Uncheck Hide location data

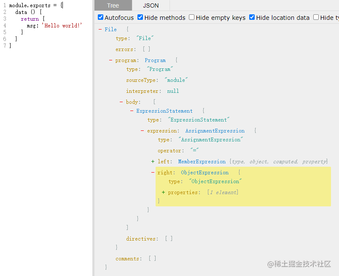[x=252, y=17]
